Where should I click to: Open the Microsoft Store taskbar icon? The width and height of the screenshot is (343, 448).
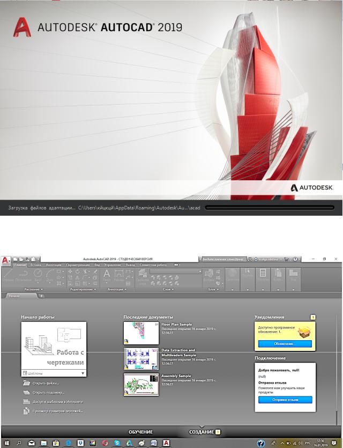pyautogui.click(x=56, y=443)
